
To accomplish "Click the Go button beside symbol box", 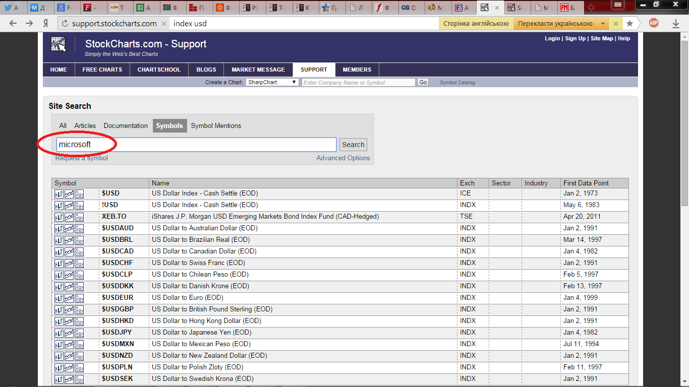I will point(423,82).
